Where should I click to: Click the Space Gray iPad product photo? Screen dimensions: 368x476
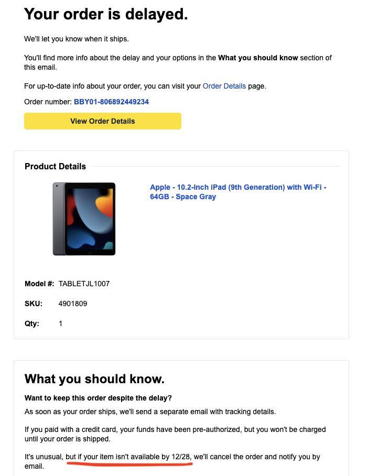coord(83,219)
